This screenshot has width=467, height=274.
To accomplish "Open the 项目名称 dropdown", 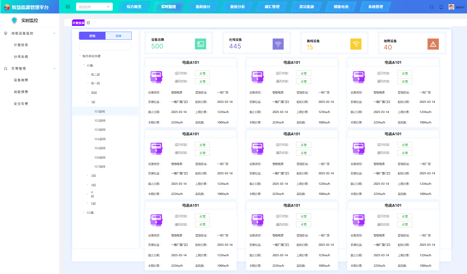I will coord(94,7).
